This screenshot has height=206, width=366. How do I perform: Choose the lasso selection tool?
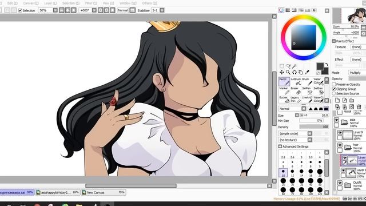click(288, 66)
